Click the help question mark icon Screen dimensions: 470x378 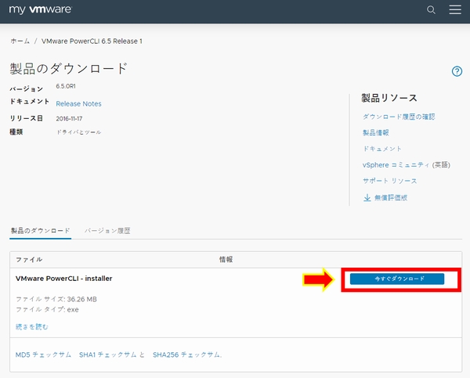point(457,71)
